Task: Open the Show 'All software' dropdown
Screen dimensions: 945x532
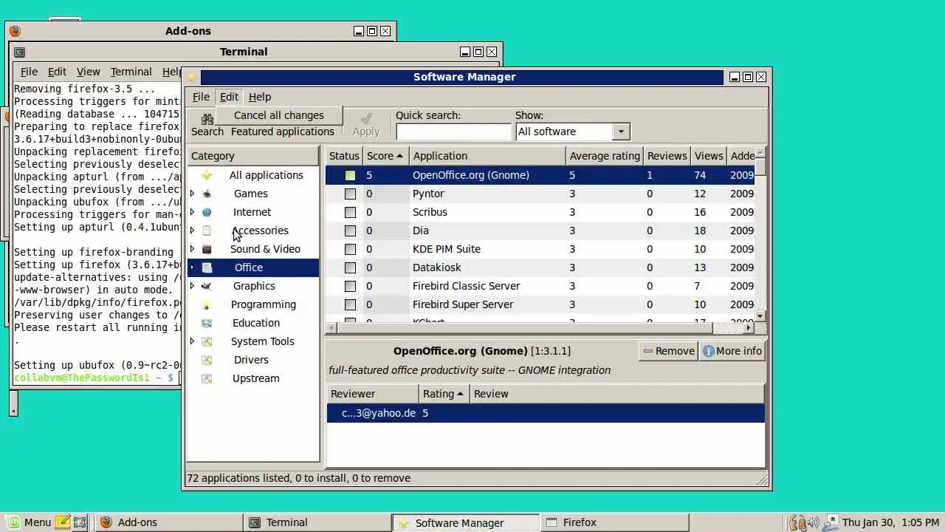Action: (x=572, y=132)
